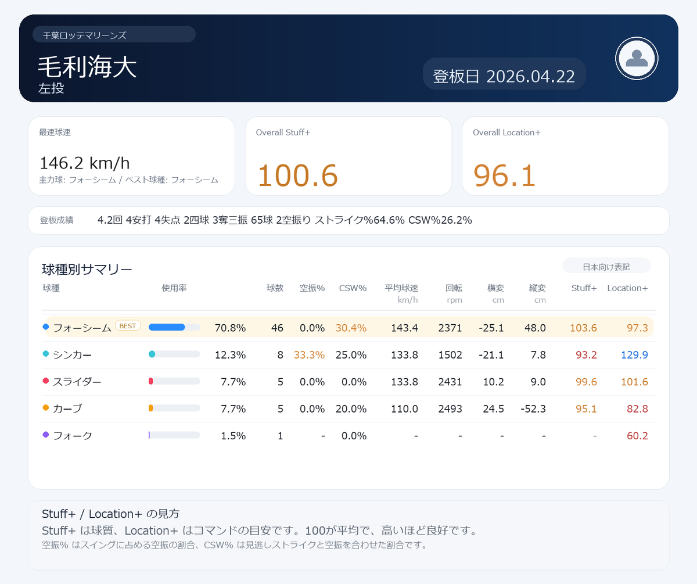
Task: Click the 82.8 Location+ value for カーブ
Action: (x=637, y=409)
